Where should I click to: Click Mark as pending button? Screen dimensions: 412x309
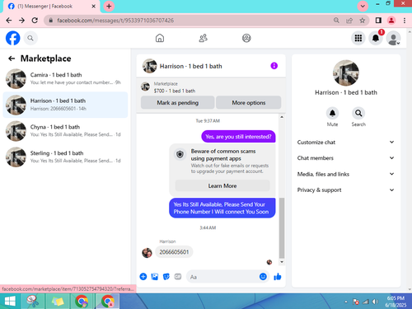tap(177, 103)
